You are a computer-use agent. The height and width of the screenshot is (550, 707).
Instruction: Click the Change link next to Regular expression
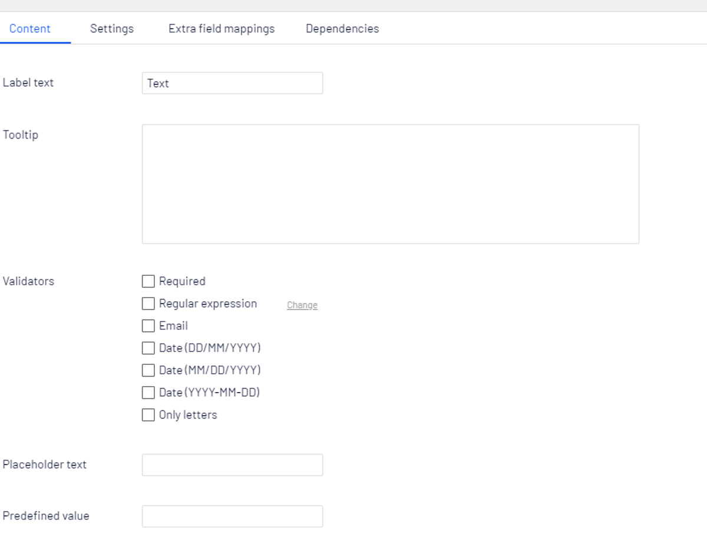click(x=302, y=305)
